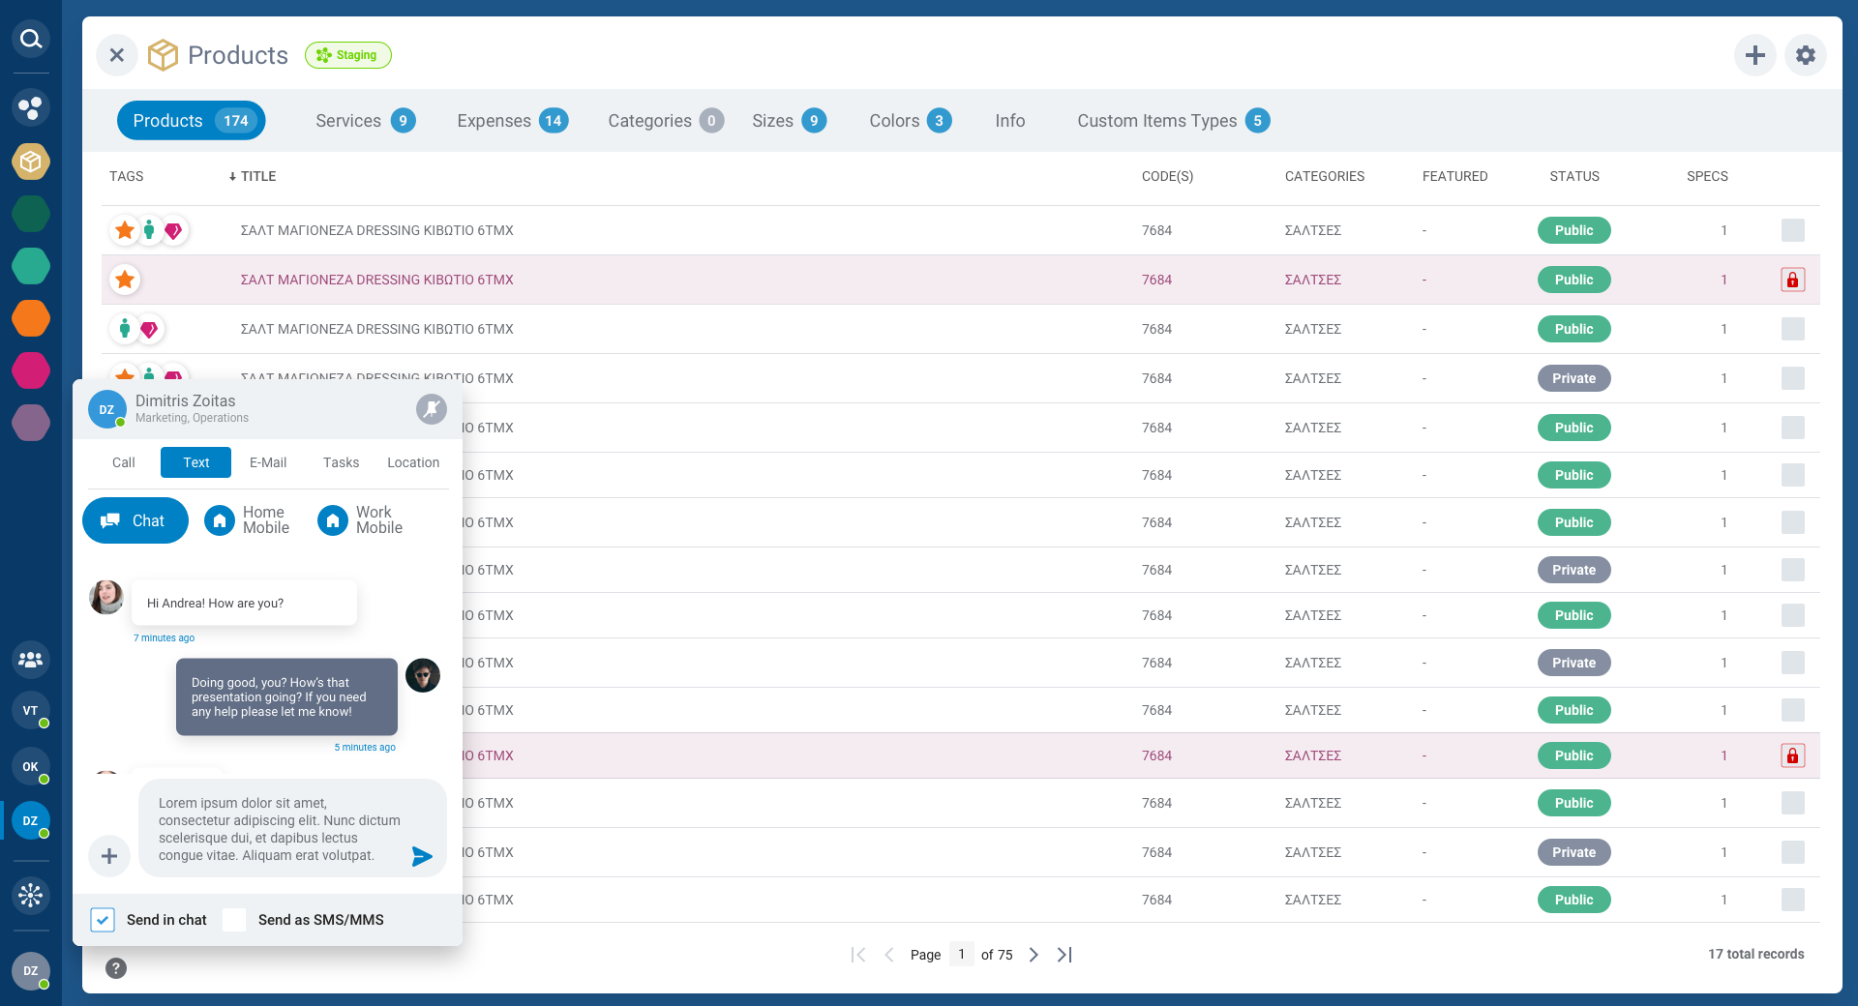Click the search icon in the sidebar
Viewport: 1858px width, 1006px height.
point(31,39)
